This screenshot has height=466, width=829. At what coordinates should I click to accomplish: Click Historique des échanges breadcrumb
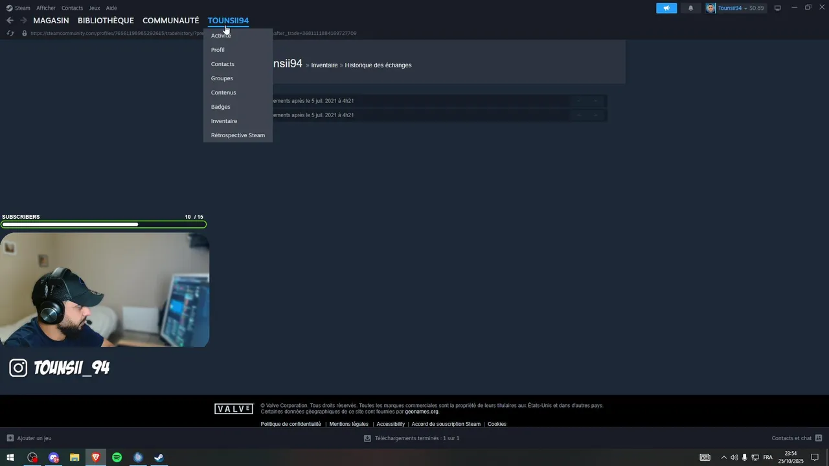click(378, 65)
